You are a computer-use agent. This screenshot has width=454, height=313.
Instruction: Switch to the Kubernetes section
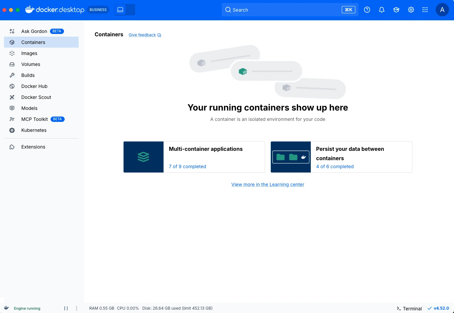(34, 130)
